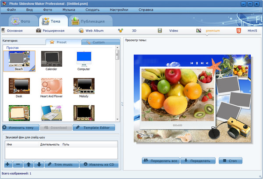Click the 3D molecule icon
The height and width of the screenshot is (179, 263).
(121, 30)
